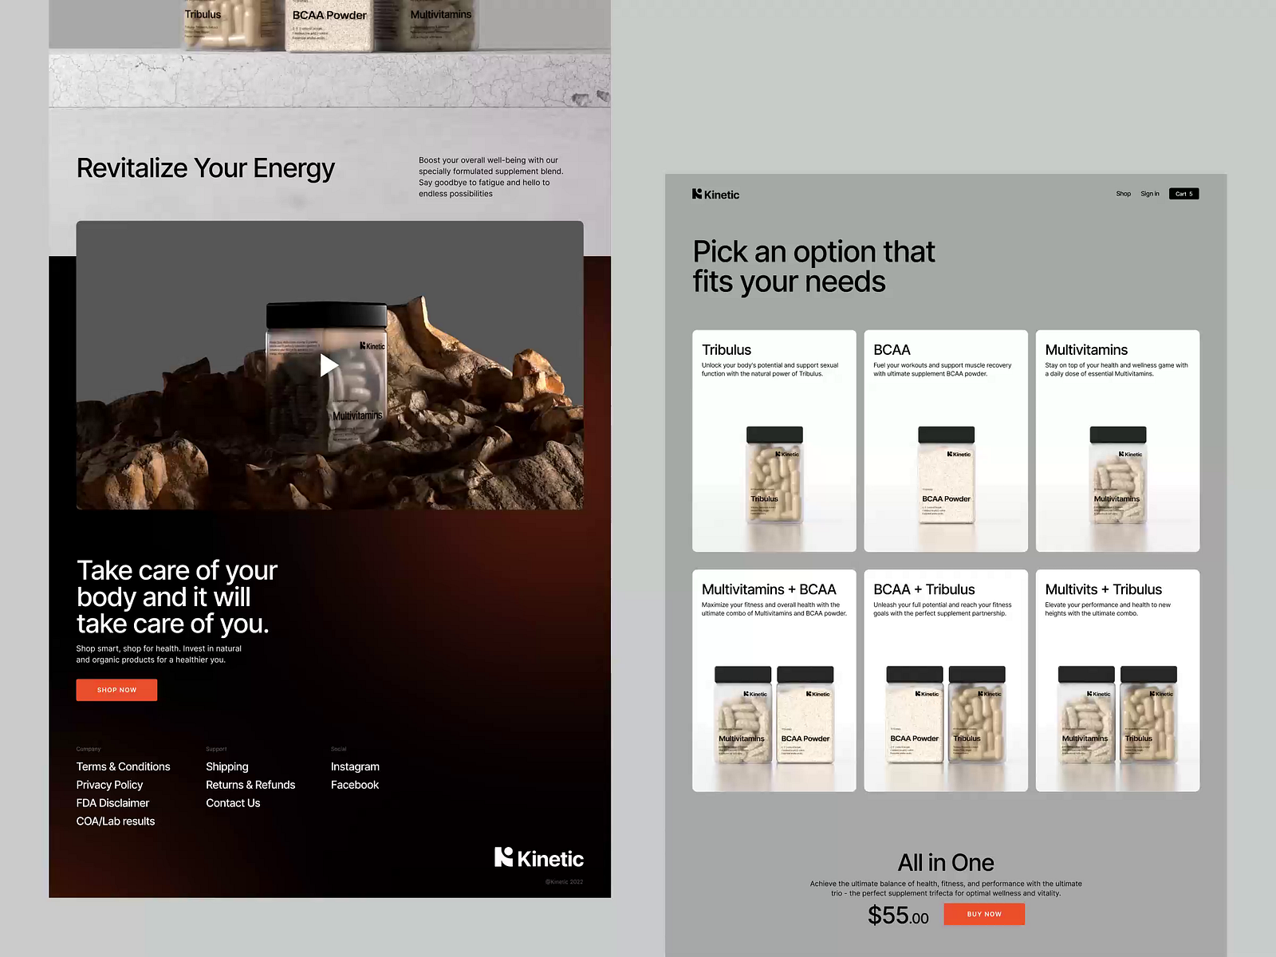Click the white Kinetic footer logo
The width and height of the screenshot is (1276, 957).
(539, 858)
